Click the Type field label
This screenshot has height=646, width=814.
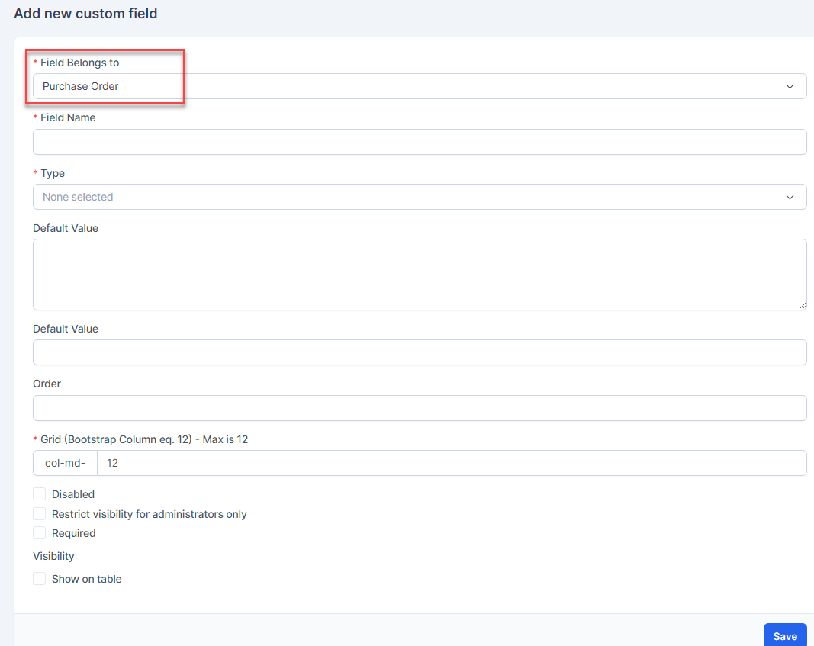click(53, 173)
